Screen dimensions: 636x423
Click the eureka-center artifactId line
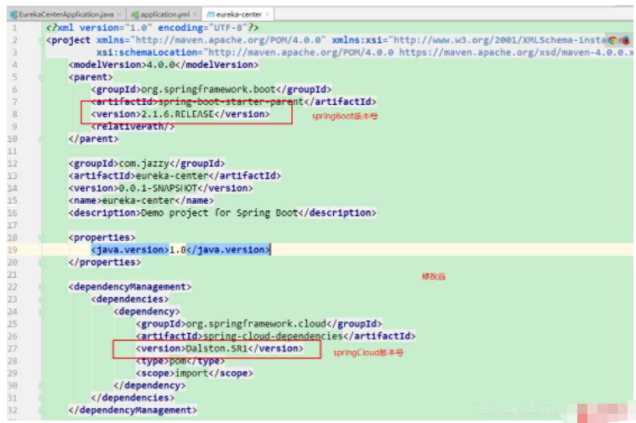175,175
